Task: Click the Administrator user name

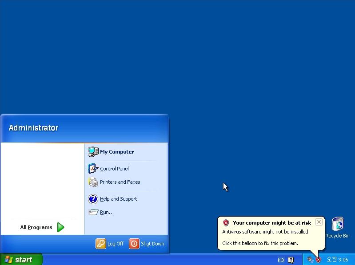Action: (x=33, y=128)
